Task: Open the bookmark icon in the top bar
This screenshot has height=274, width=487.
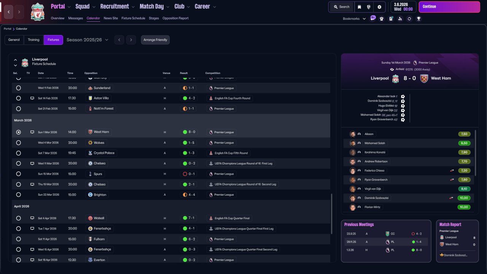Action: (360, 7)
